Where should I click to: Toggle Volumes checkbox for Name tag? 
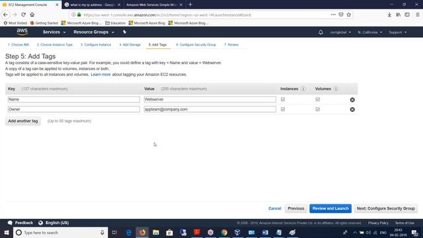(x=317, y=99)
